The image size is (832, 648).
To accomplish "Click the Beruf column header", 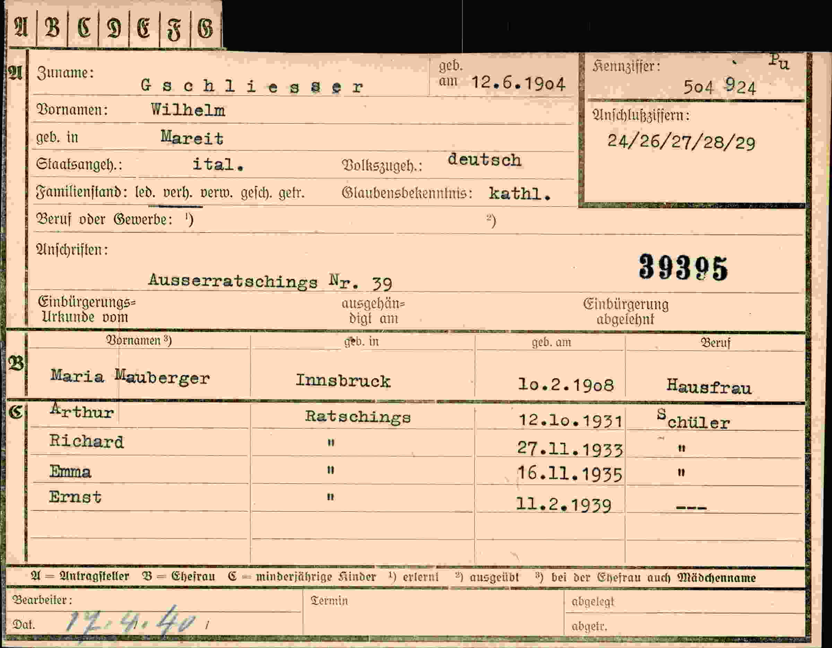I will coord(716,343).
